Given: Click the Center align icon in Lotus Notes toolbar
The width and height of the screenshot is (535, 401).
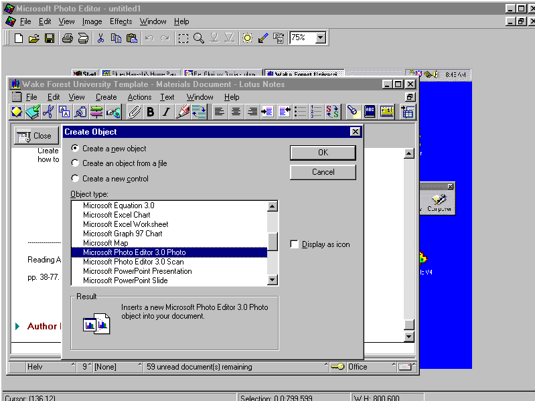Looking at the screenshot, I should (x=236, y=112).
